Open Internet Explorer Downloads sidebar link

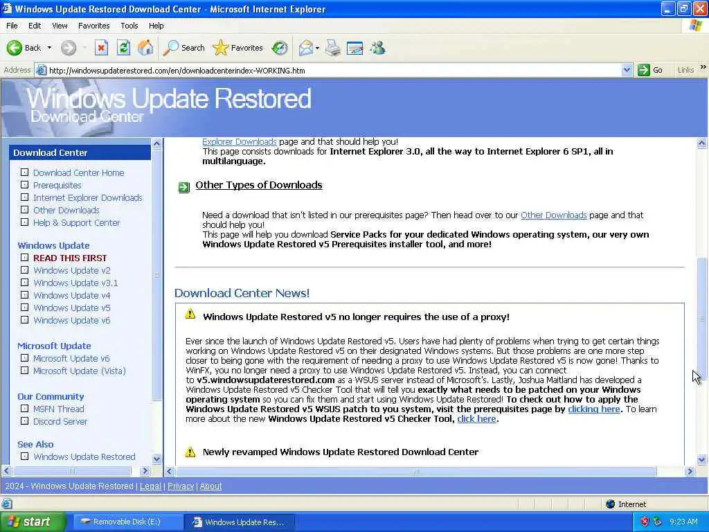pos(88,197)
